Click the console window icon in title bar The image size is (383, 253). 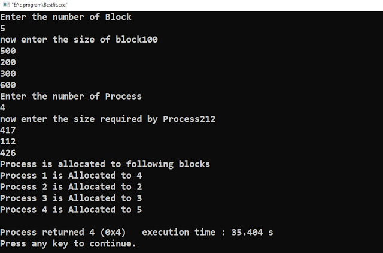pos(5,5)
